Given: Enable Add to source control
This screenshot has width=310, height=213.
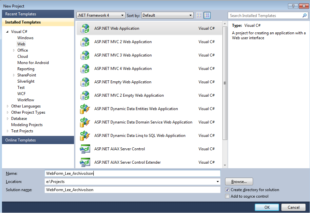Looking at the screenshot, I should click(227, 196).
